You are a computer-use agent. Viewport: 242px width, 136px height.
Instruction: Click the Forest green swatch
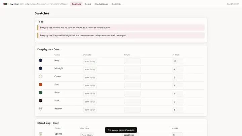tap(40, 93)
